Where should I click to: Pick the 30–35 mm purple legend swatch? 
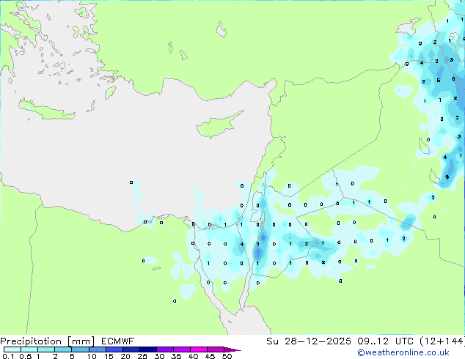(165, 349)
